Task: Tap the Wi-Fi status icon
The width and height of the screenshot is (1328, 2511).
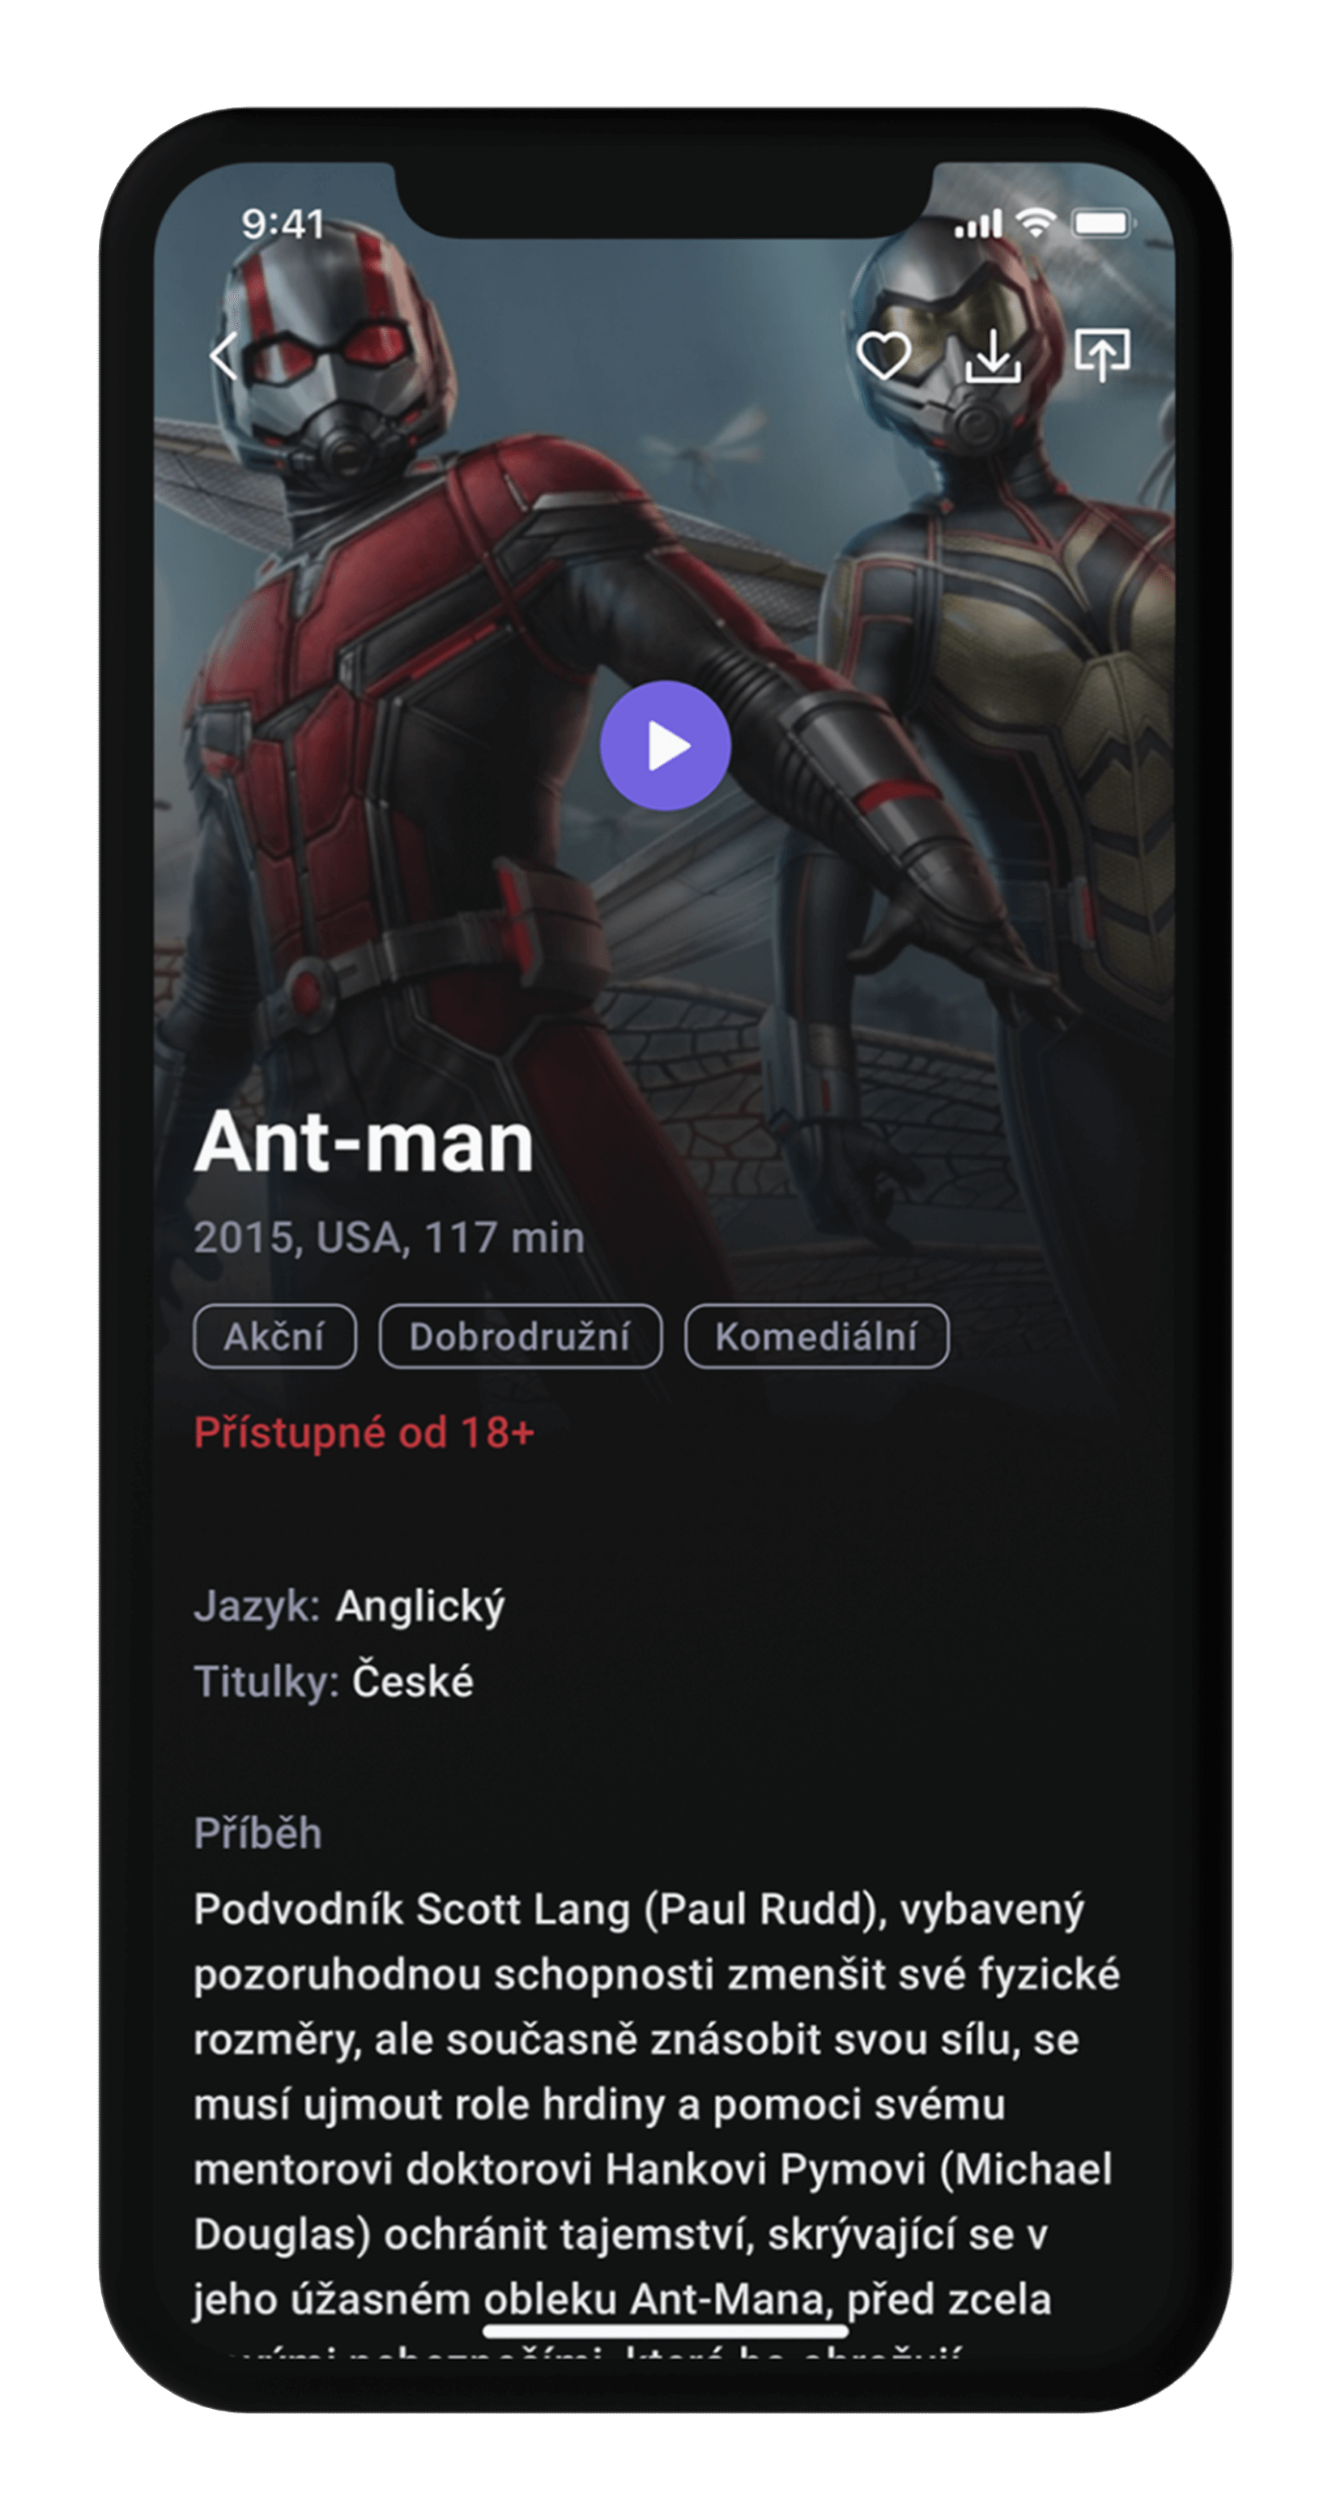Action: [x=1036, y=224]
